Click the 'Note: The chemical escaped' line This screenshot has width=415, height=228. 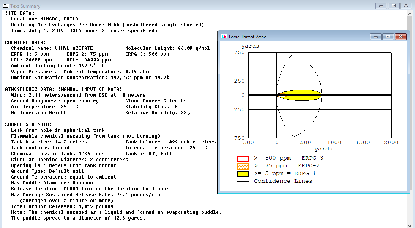[116, 212]
